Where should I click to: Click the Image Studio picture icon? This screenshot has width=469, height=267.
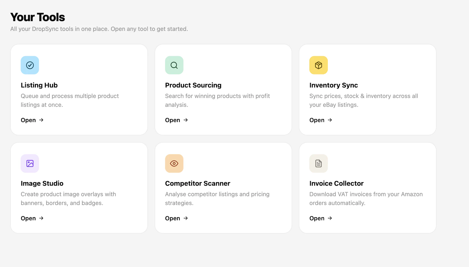point(30,163)
